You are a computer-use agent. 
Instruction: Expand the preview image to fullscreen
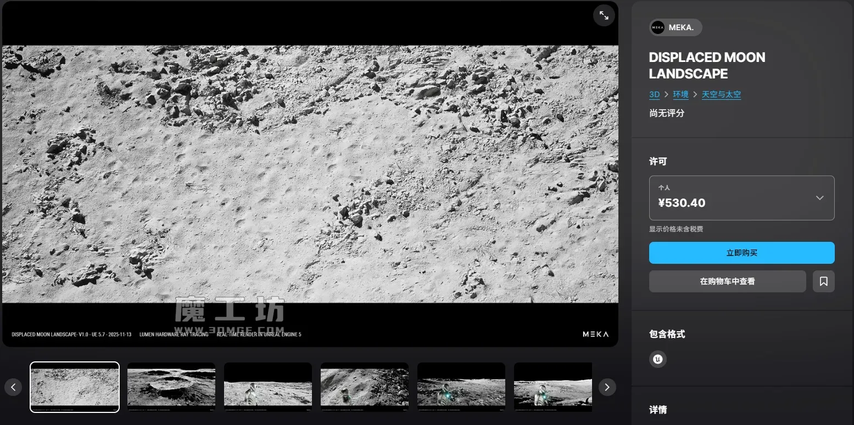604,15
